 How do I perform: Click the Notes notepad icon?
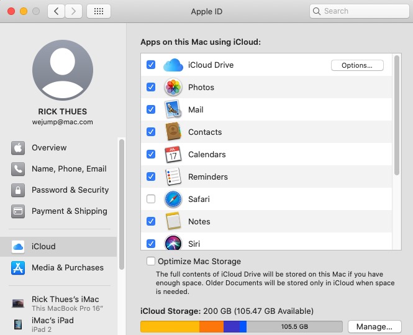173,221
